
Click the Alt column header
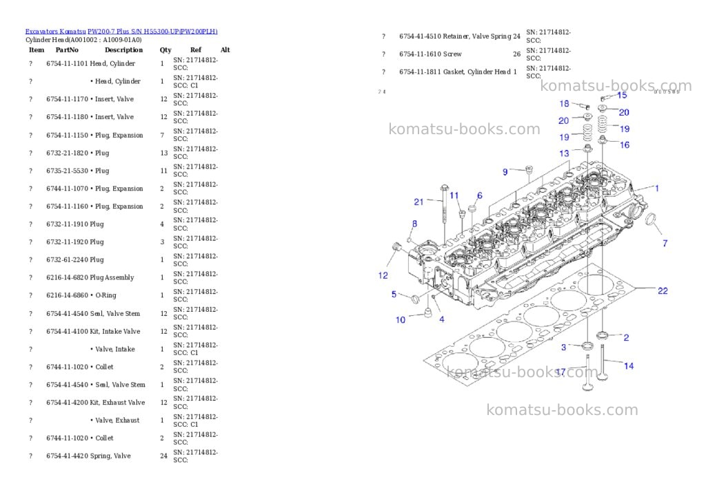(225, 50)
